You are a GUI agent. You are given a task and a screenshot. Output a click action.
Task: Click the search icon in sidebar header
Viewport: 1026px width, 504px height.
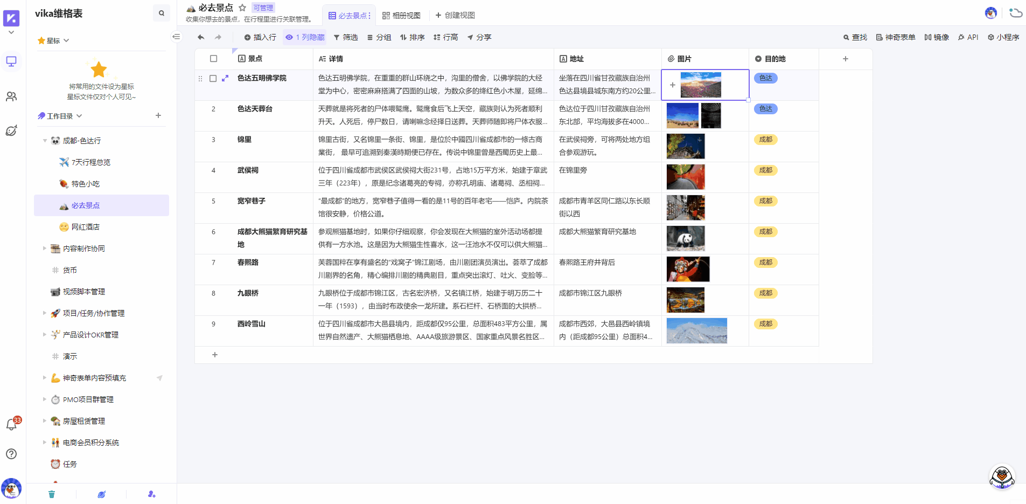pyautogui.click(x=161, y=13)
